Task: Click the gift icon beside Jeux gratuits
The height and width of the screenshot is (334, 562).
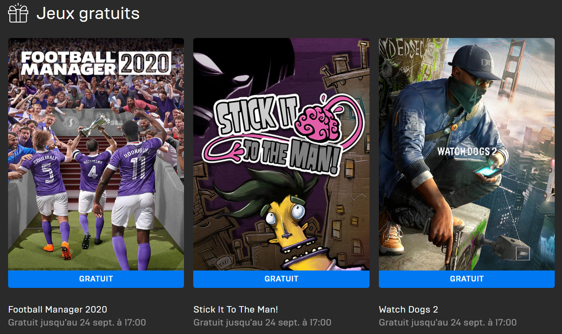Action: [18, 13]
